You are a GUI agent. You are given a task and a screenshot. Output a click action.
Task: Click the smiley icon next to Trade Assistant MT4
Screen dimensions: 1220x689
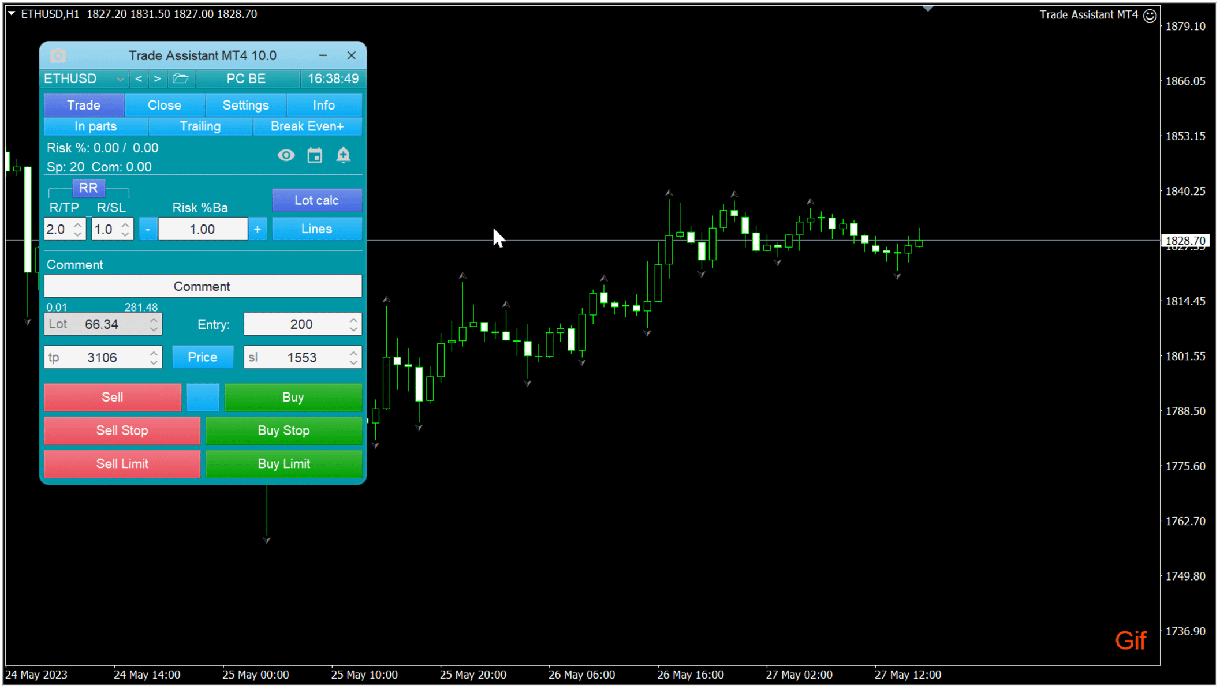(1150, 15)
